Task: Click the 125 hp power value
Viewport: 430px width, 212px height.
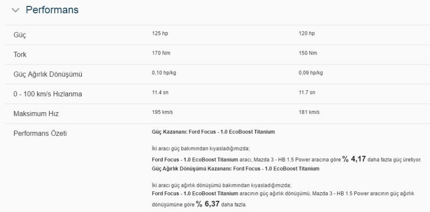Action: [160, 34]
